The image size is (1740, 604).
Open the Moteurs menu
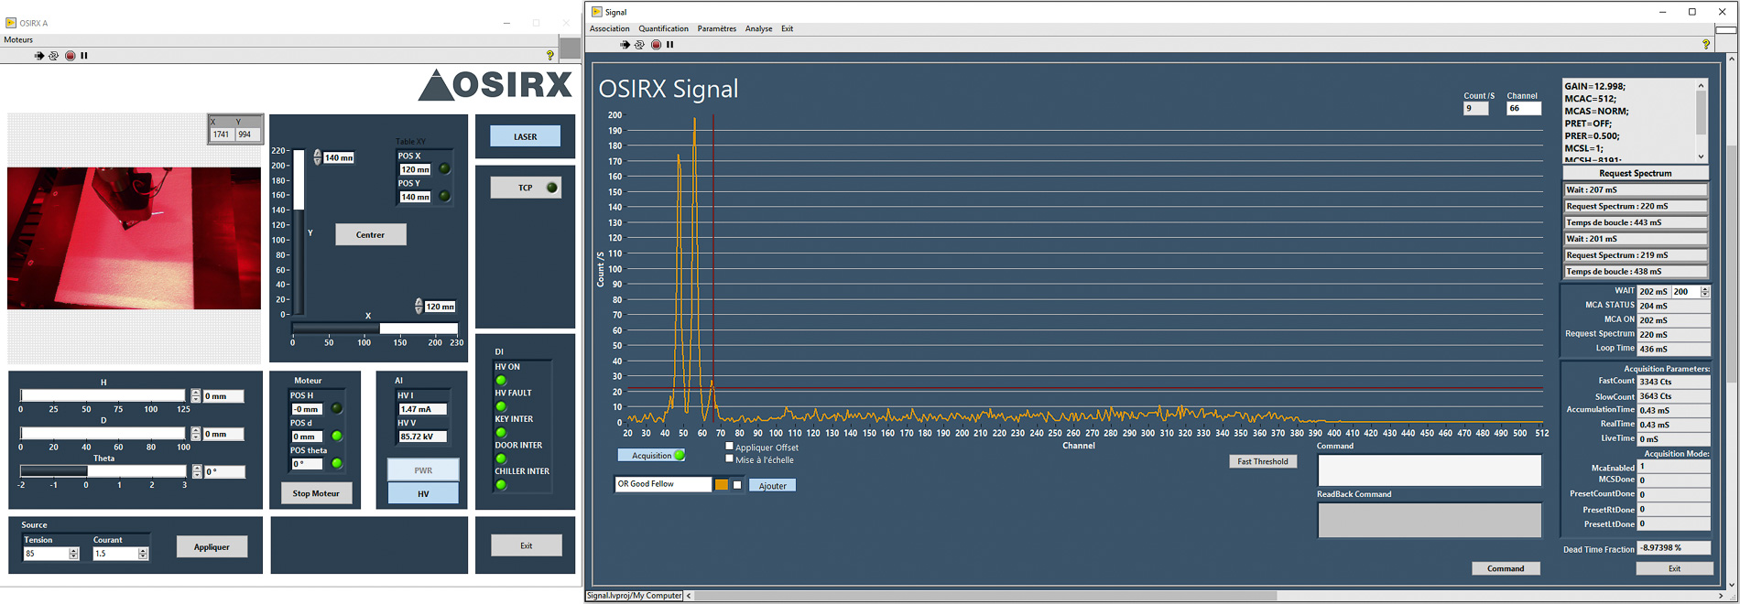[18, 39]
